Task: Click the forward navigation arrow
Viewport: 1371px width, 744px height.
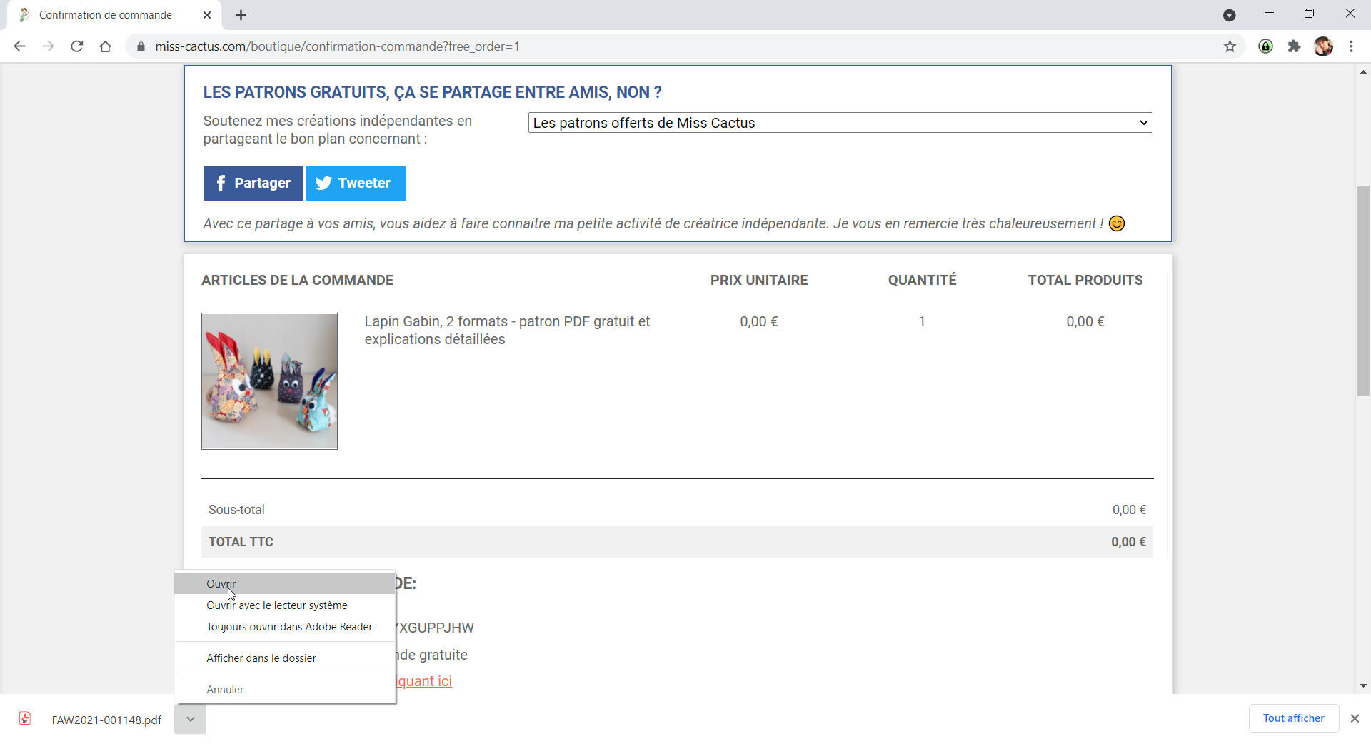Action: point(48,46)
